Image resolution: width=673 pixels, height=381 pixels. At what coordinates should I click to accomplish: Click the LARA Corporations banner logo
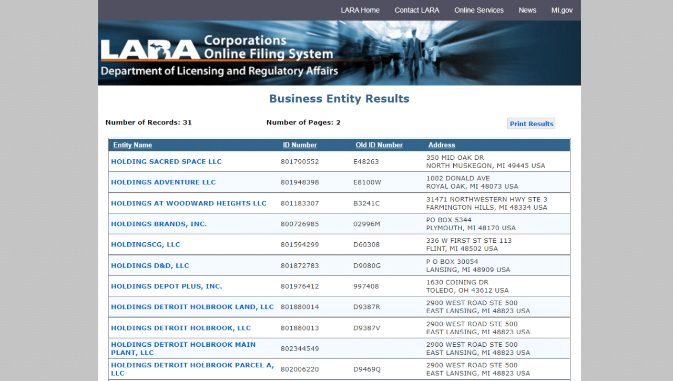tap(220, 55)
